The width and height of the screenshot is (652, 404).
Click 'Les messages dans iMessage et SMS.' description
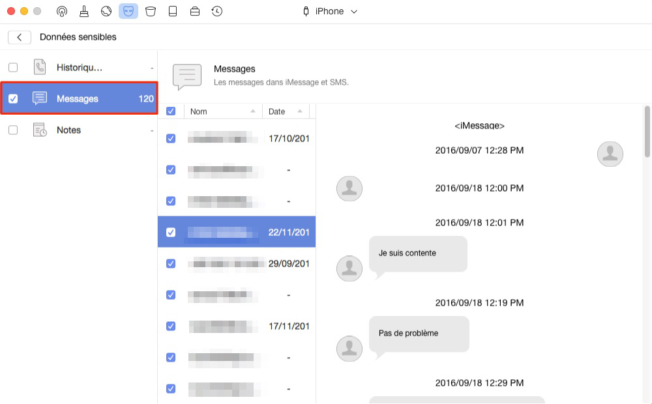click(x=281, y=82)
